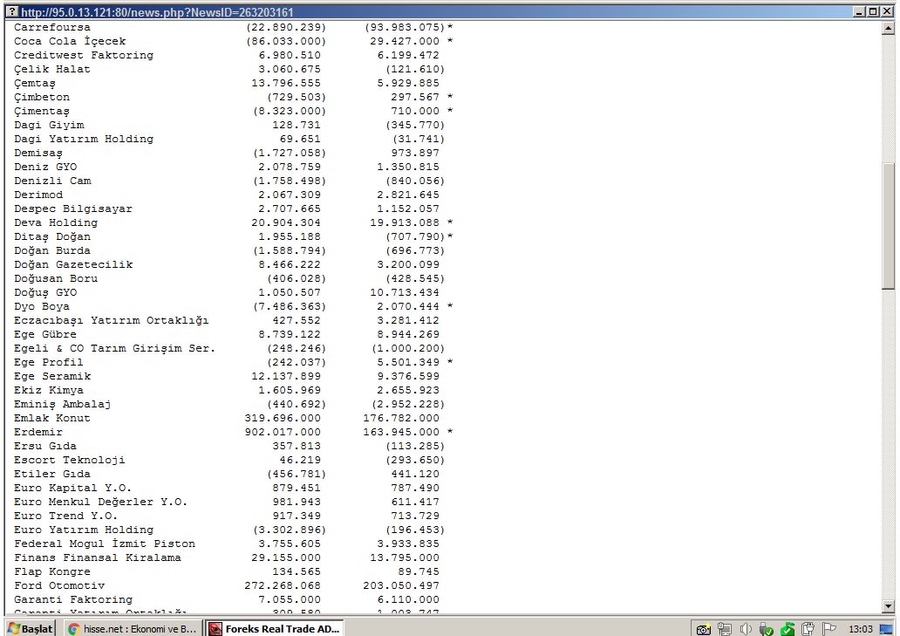The image size is (900, 636).
Task: Maximize the news.php window
Action: click(873, 11)
